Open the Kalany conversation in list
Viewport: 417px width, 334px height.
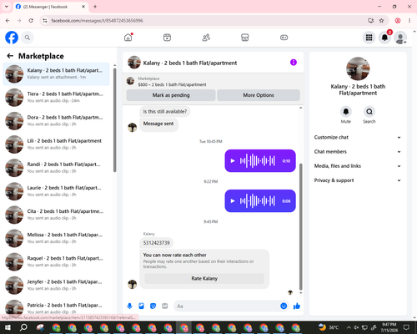[56, 74]
